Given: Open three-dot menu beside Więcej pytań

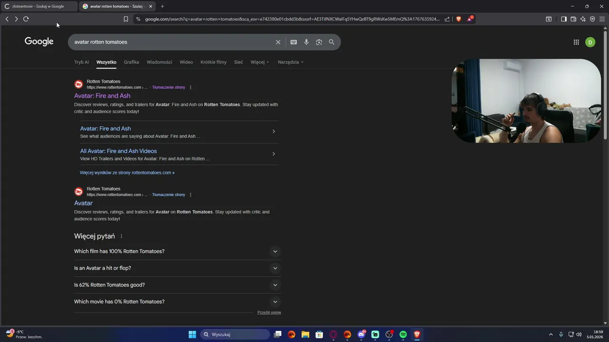Looking at the screenshot, I should (x=121, y=236).
